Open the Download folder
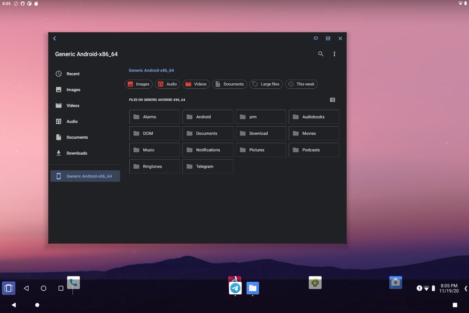469x313 pixels. tap(261, 133)
